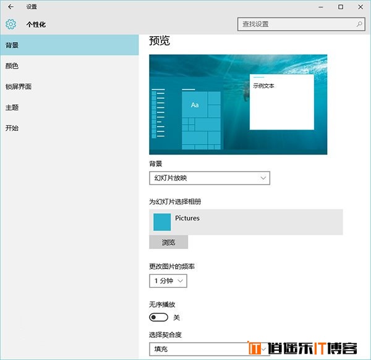Open the 背景 dropdown showing 幻灯片放映
371x360 pixels.
tap(210, 178)
